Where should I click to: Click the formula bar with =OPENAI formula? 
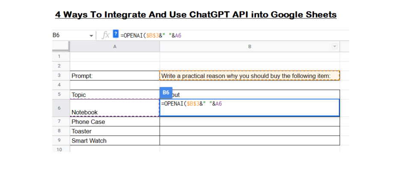pos(234,35)
